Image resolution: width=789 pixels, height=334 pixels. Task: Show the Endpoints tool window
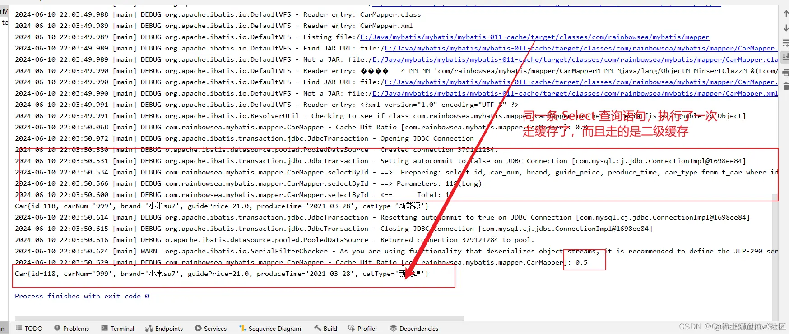pyautogui.click(x=164, y=329)
